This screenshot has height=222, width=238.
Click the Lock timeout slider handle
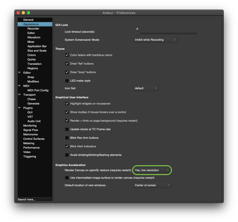click(x=137, y=33)
